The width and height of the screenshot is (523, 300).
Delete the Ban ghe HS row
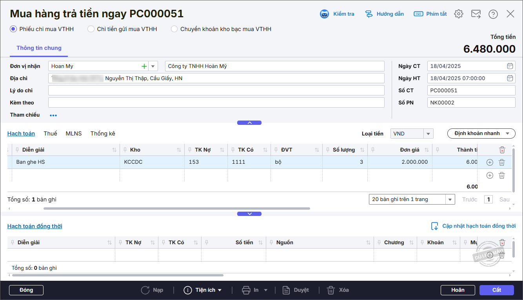click(501, 162)
